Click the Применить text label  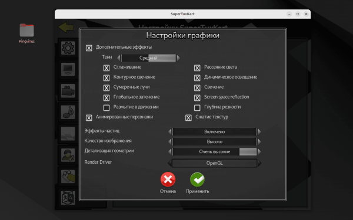click(198, 191)
